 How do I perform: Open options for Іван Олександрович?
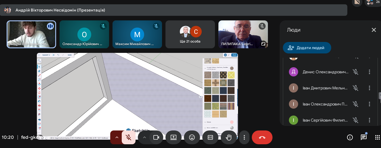click(369, 104)
